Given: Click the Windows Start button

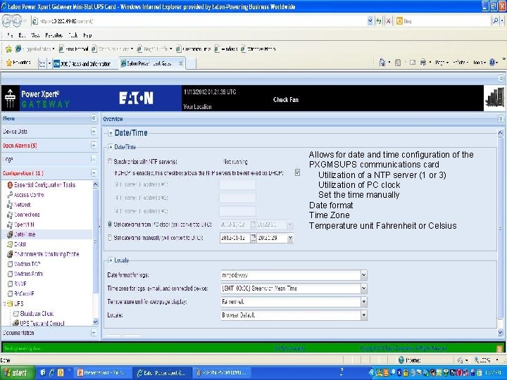Looking at the screenshot, I should pos(17,372).
